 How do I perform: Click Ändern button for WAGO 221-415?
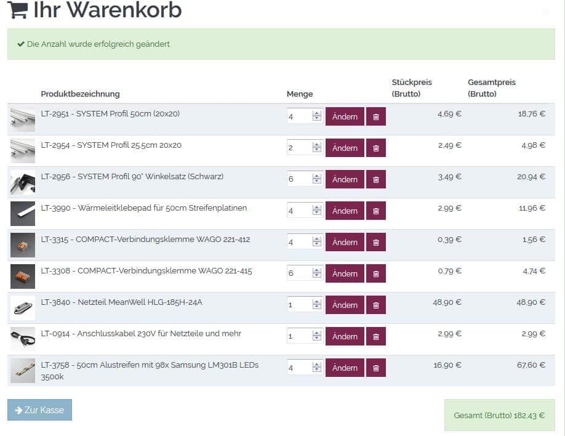click(x=345, y=273)
